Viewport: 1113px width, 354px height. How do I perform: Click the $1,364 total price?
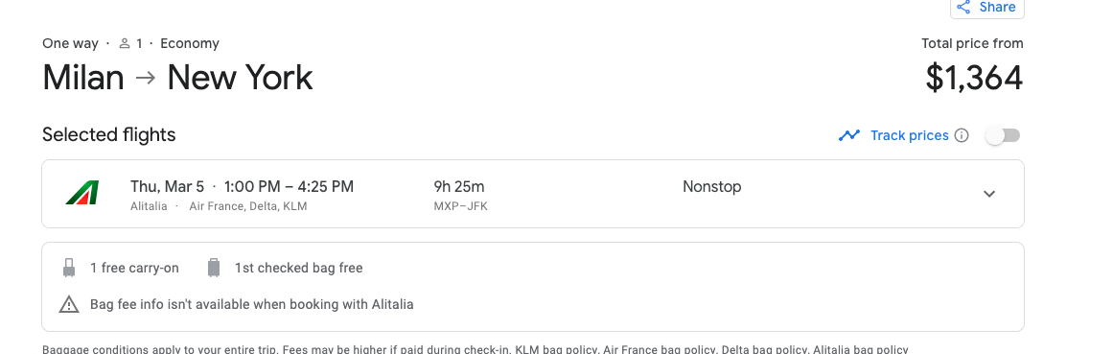point(974,79)
